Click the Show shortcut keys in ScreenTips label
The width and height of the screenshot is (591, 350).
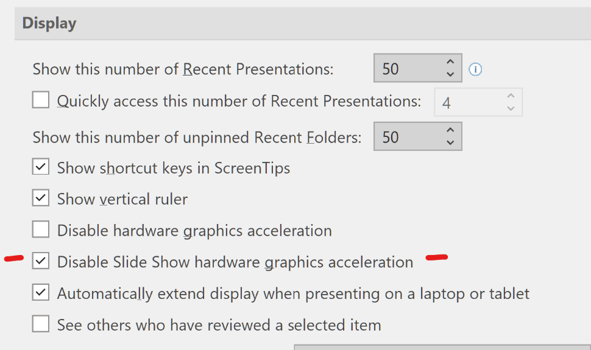174,168
